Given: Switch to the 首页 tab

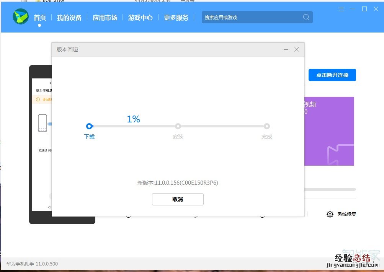Looking at the screenshot, I should [40, 18].
